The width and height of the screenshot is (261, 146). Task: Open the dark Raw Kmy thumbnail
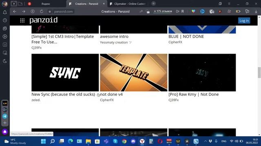(x=202, y=73)
